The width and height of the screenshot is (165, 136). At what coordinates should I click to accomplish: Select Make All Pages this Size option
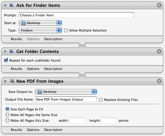[x=7, y=121]
